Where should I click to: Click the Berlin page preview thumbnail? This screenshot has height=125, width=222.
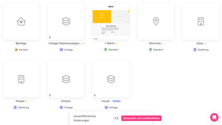point(111,22)
